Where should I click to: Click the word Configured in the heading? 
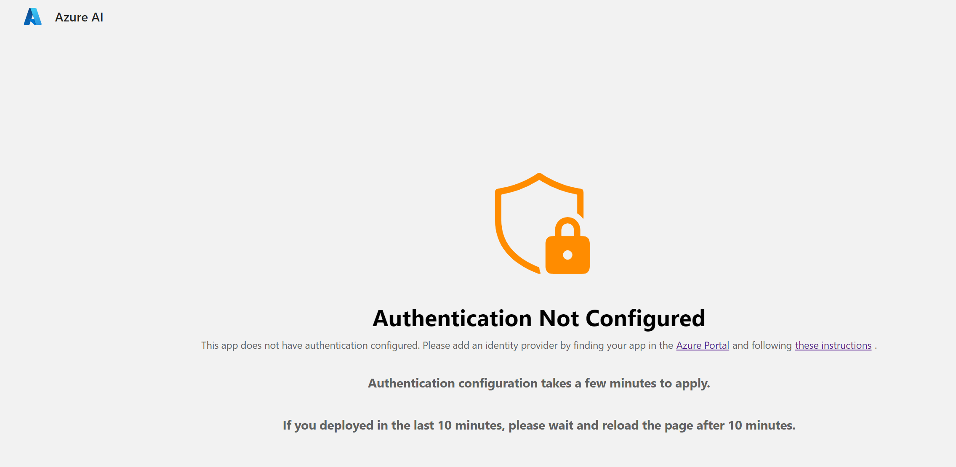click(x=645, y=318)
